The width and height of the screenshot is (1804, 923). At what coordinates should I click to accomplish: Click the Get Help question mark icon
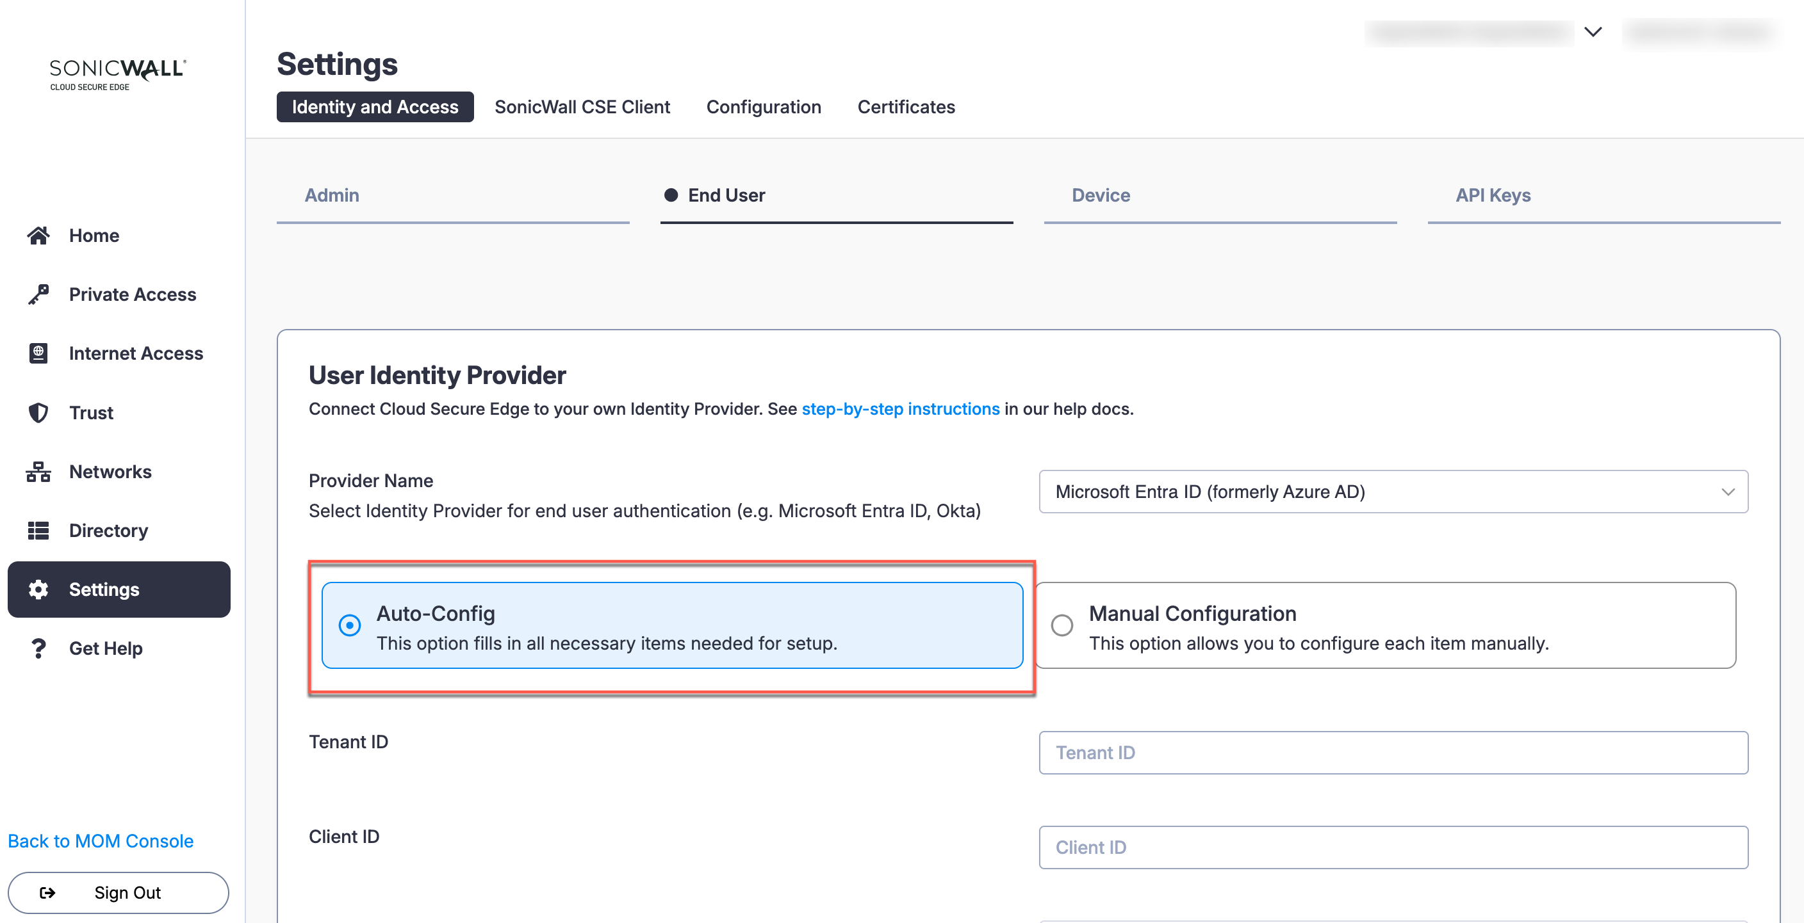point(38,648)
